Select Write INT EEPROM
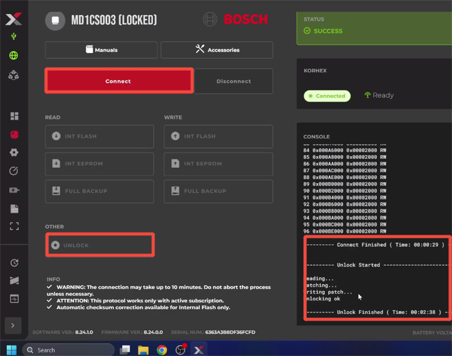The image size is (452, 356). 218,164
